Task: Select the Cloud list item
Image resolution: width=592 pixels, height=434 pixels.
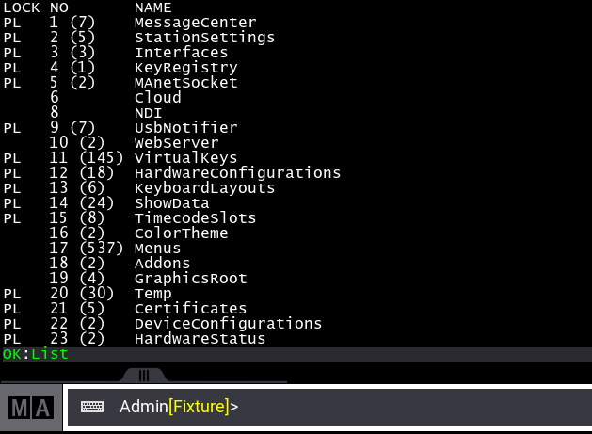Action: [157, 98]
